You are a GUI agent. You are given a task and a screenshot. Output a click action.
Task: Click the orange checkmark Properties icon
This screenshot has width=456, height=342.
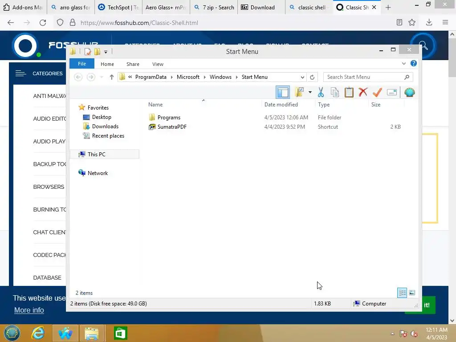[x=377, y=93]
